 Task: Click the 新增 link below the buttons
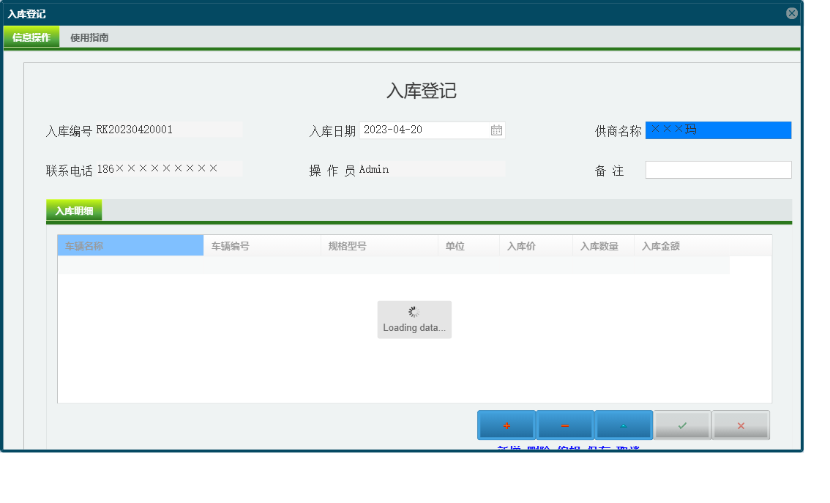pos(506,448)
